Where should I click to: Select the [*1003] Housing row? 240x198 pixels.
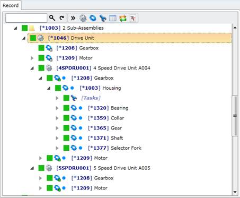click(100, 88)
